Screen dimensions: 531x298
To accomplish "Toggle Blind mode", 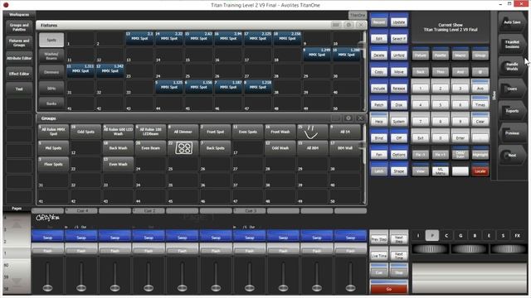I will [379, 137].
